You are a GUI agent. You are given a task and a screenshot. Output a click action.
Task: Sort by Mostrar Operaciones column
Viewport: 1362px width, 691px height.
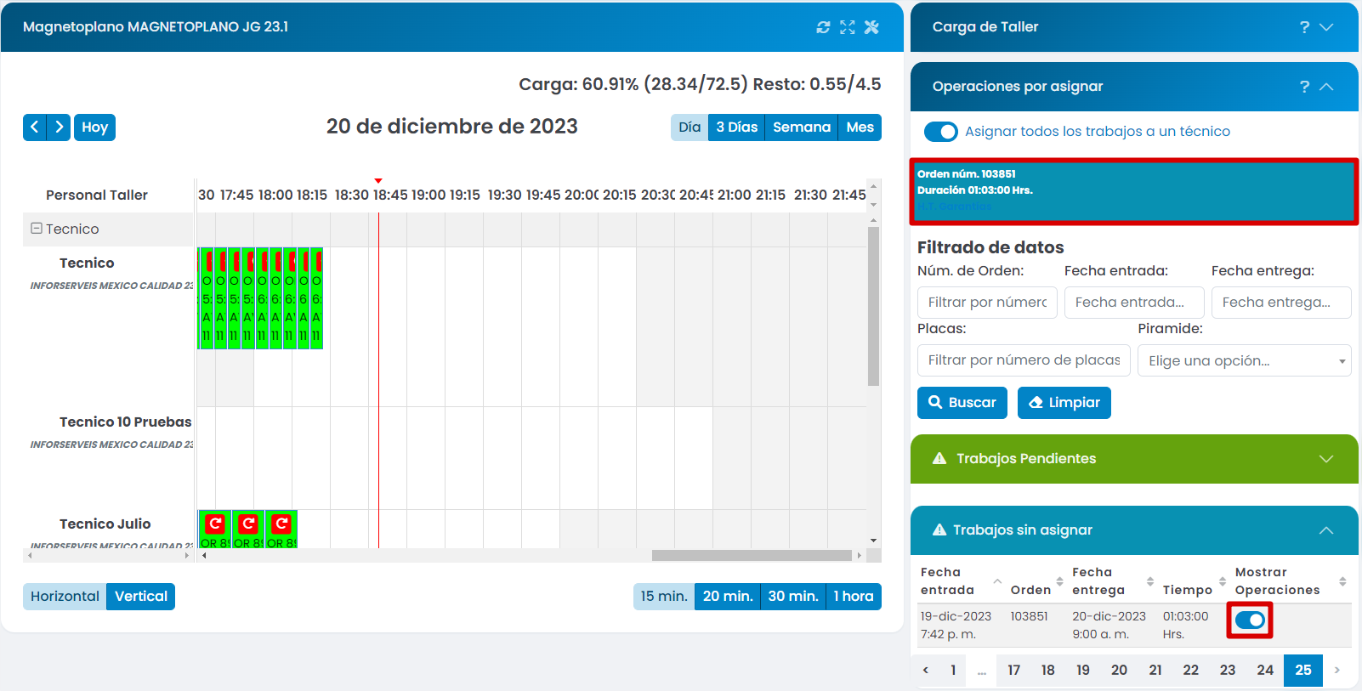coord(1342,581)
